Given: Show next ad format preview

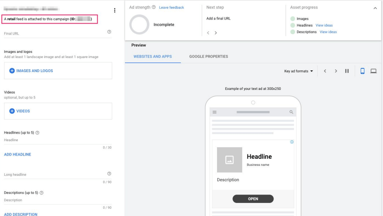Looking at the screenshot, I should (336, 71).
